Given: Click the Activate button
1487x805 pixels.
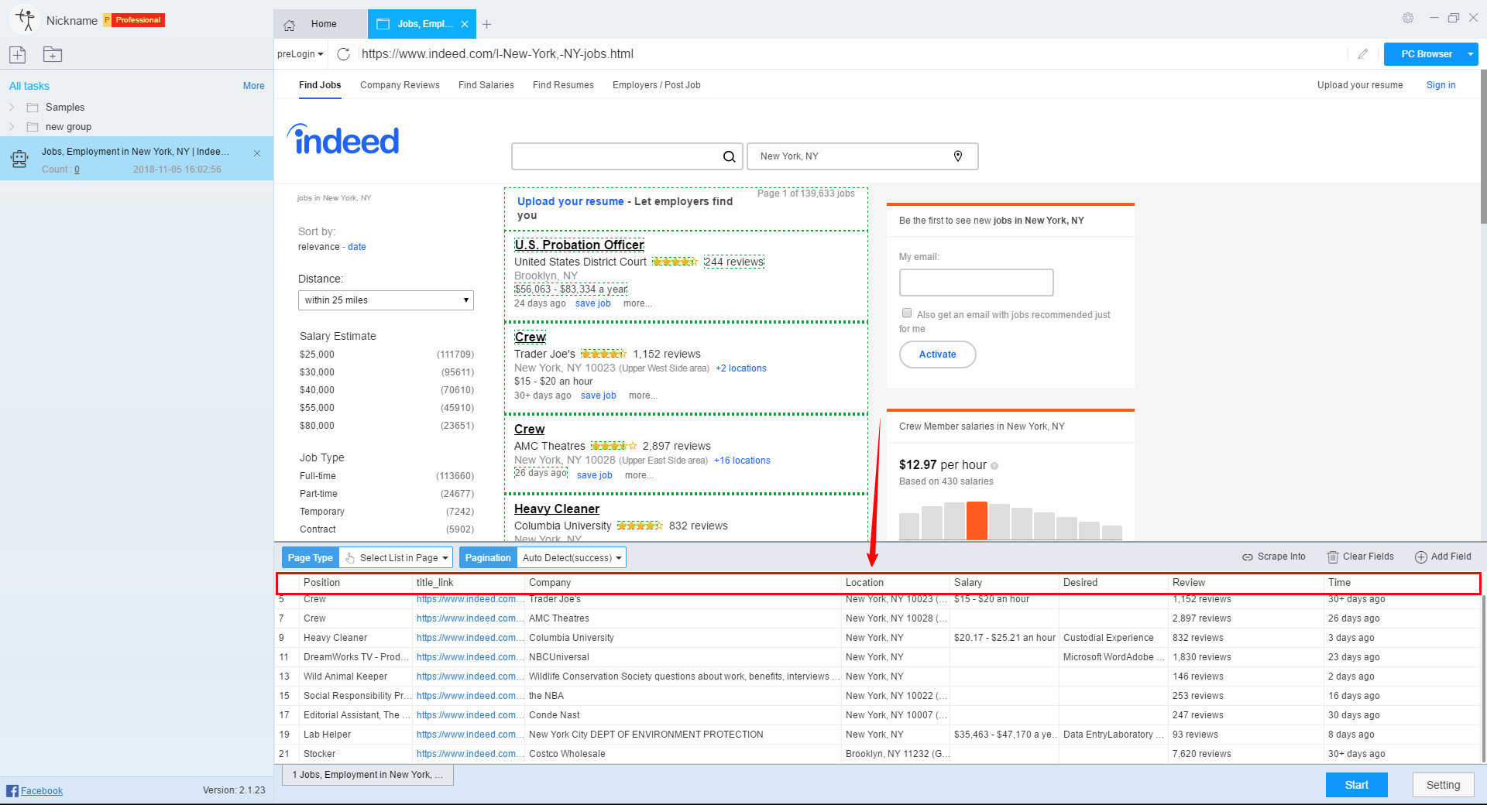Looking at the screenshot, I should coord(937,355).
